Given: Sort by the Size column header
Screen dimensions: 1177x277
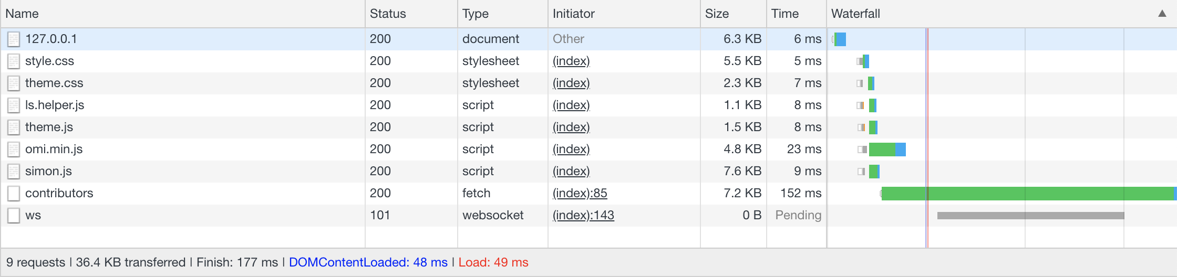Looking at the screenshot, I should pyautogui.click(x=717, y=14).
